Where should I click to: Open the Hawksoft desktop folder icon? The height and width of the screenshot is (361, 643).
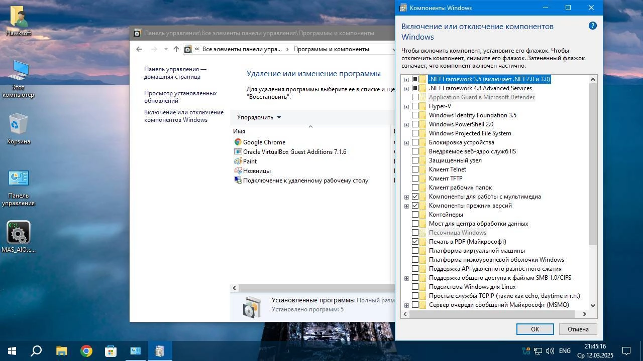[x=19, y=17]
